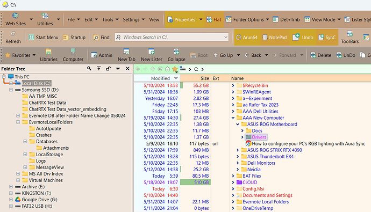Sort by the Size column header

click(x=195, y=78)
